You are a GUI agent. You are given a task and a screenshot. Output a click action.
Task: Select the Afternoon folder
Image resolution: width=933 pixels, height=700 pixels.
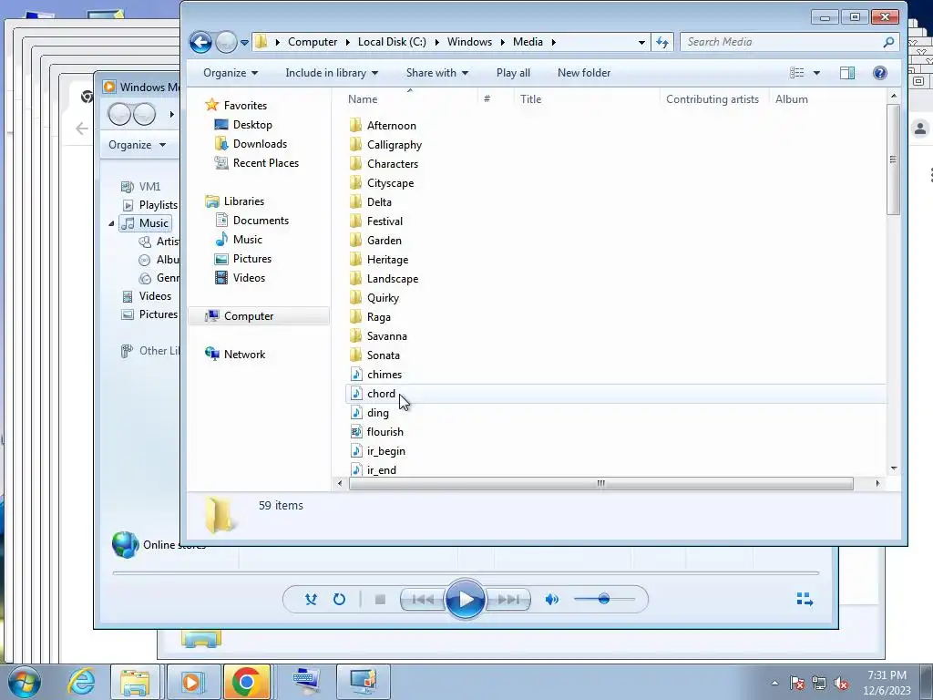tap(391, 126)
